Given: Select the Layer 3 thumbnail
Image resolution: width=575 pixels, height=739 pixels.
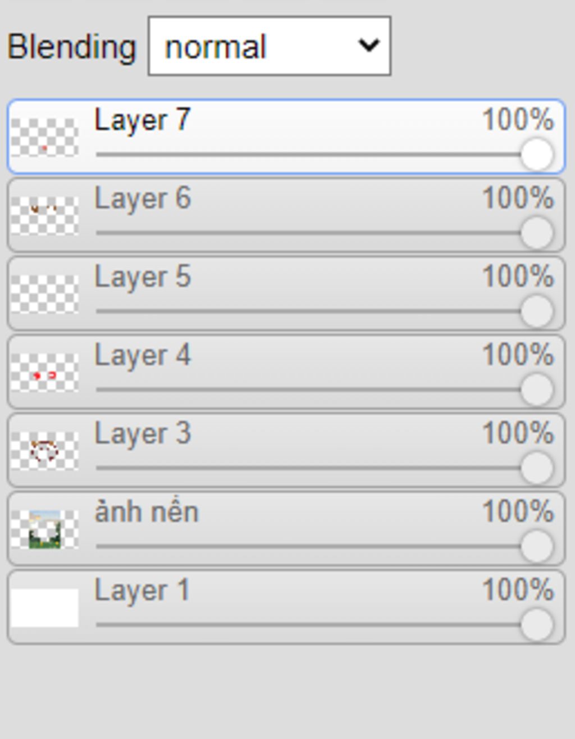Looking at the screenshot, I should [x=44, y=451].
